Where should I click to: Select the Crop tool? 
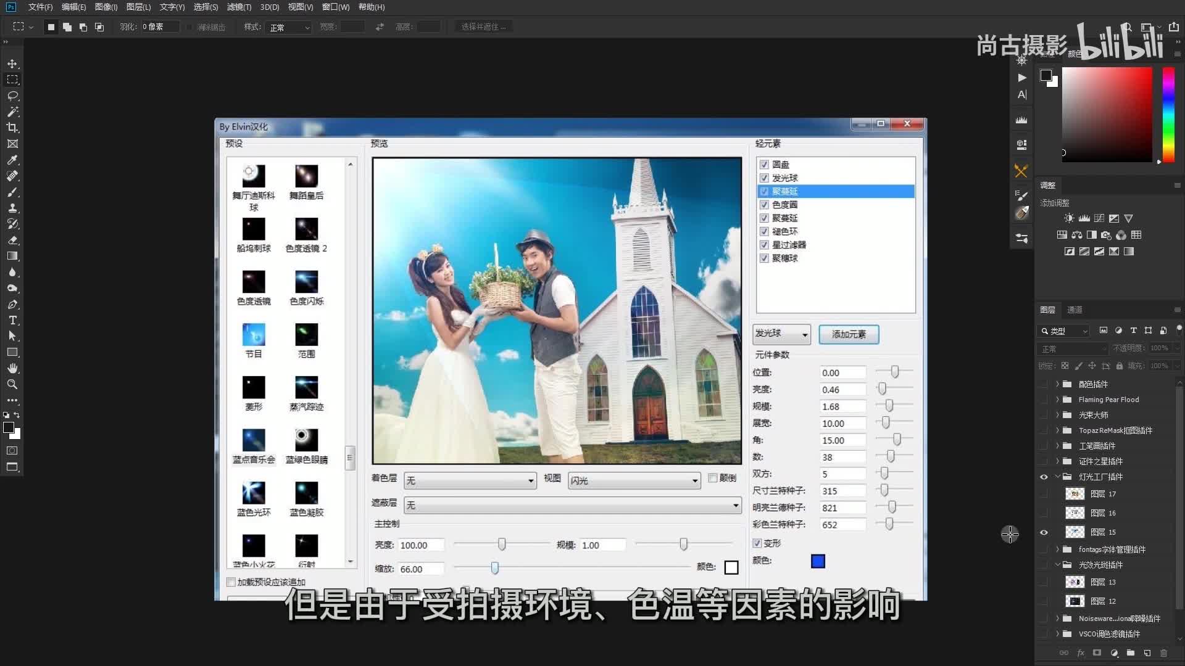click(x=12, y=128)
